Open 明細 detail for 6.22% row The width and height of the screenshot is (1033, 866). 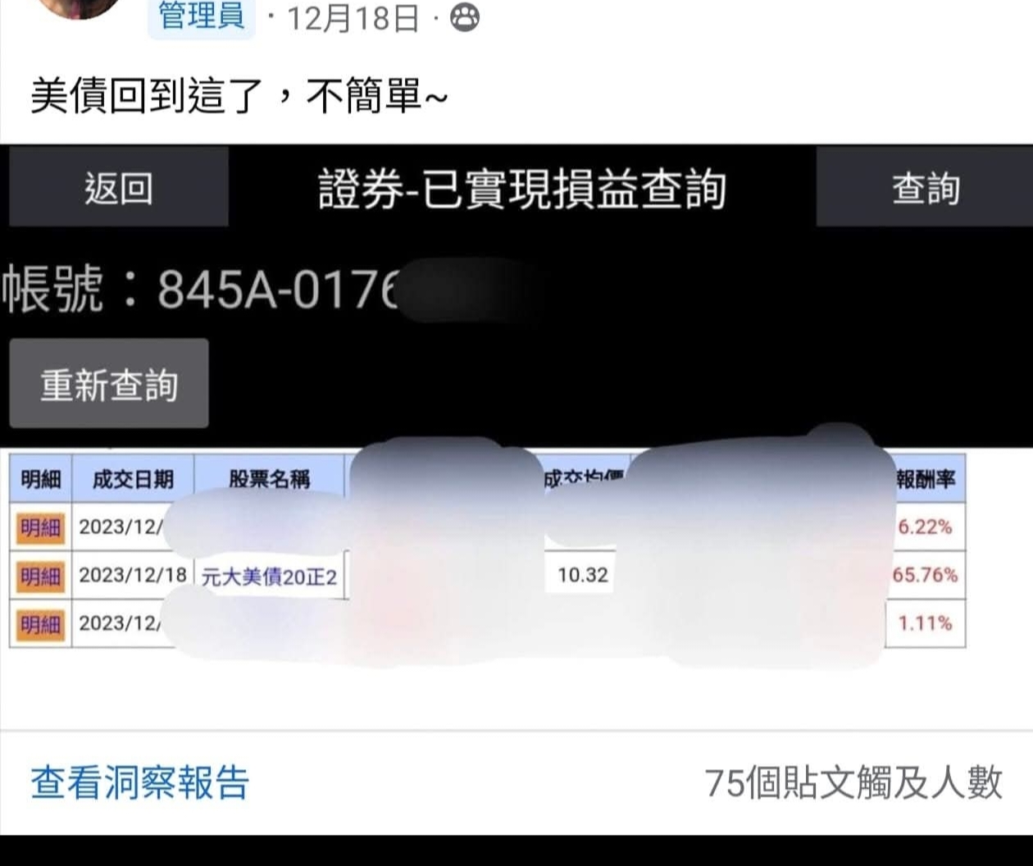tap(40, 527)
